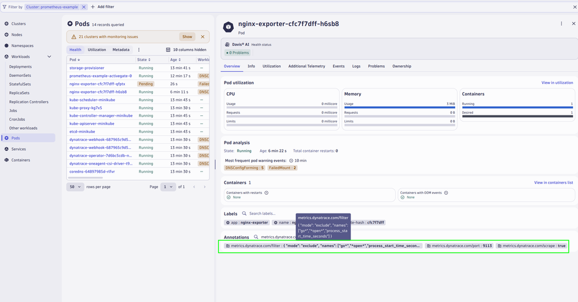Viewport: 578px width, 302px height.
Task: Open StatefulSets under Workloads
Action: pyautogui.click(x=20, y=84)
